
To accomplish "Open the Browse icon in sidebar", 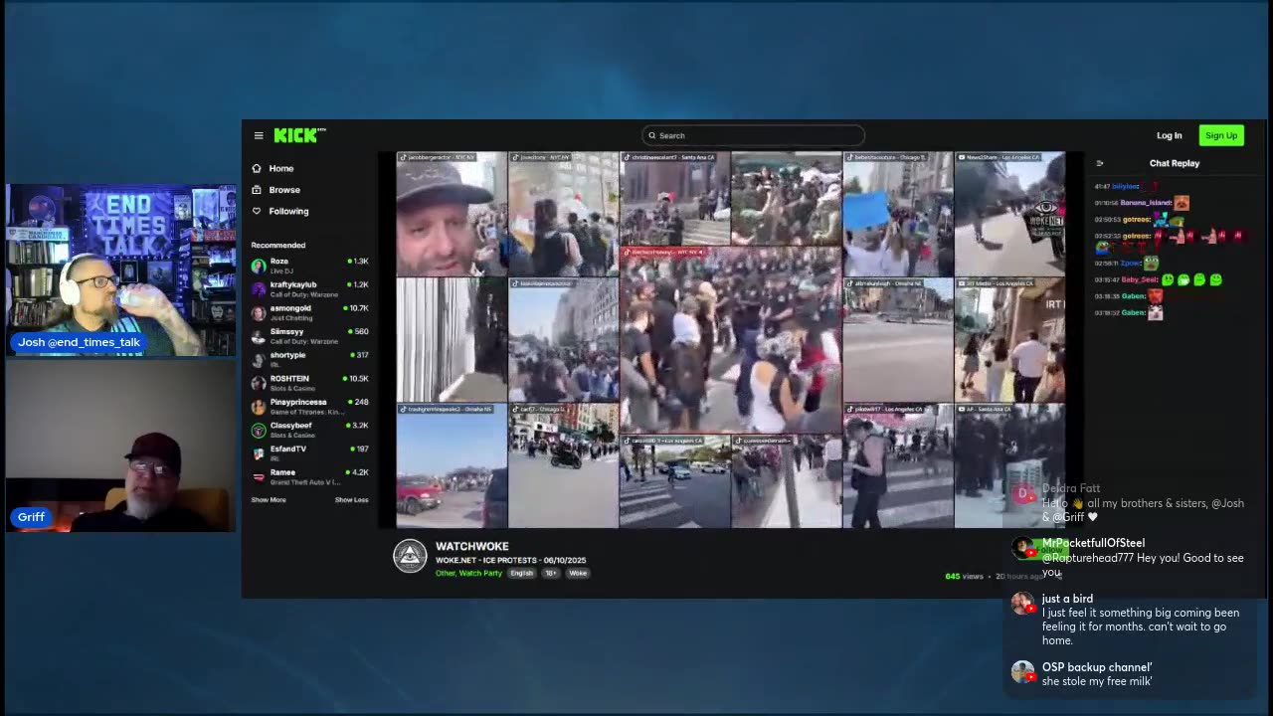I will (257, 189).
